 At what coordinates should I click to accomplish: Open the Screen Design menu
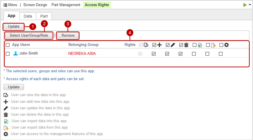pyautogui.click(x=35, y=5)
